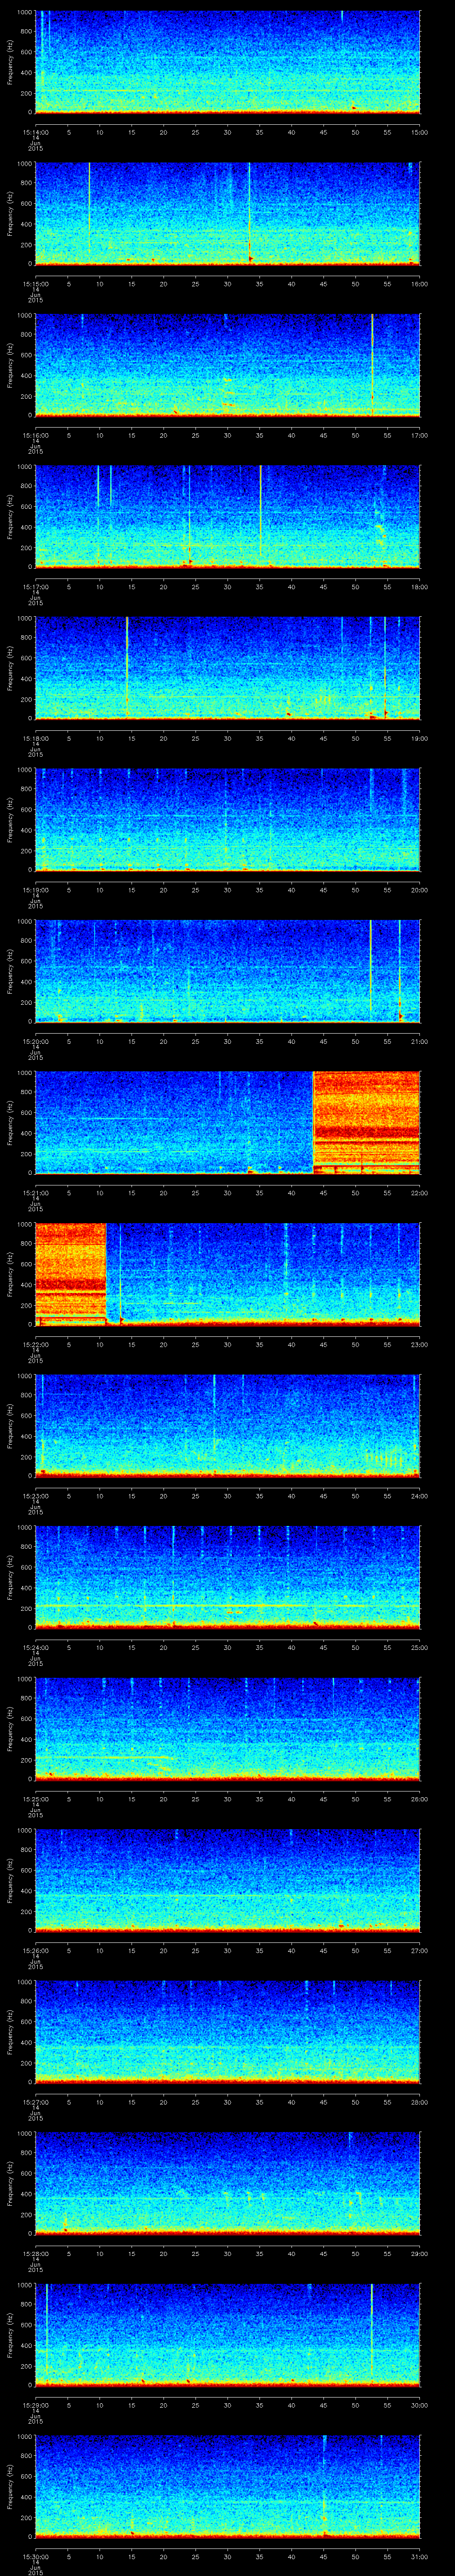Click the '17:00' end-of-axis label
Viewport: 455px width, 2576px height.
tap(419, 435)
